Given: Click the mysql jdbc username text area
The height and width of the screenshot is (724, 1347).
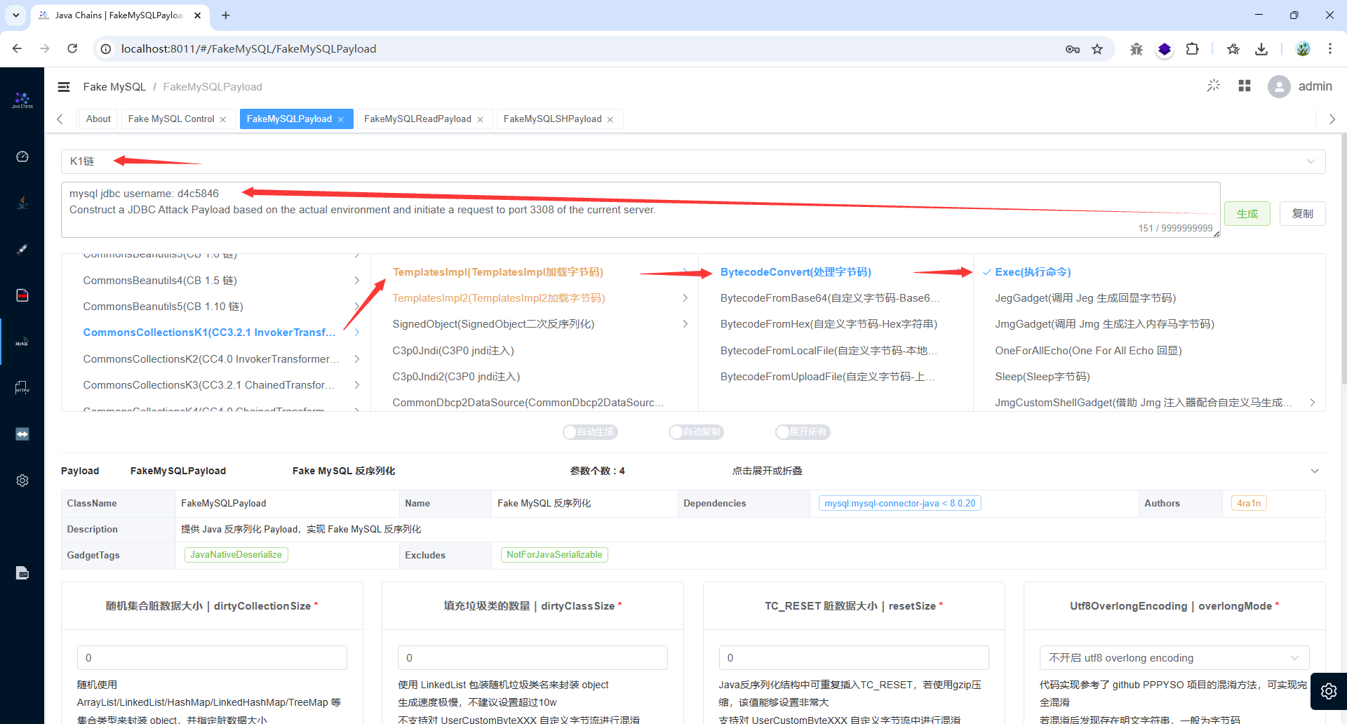Looking at the screenshot, I should pyautogui.click(x=641, y=210).
